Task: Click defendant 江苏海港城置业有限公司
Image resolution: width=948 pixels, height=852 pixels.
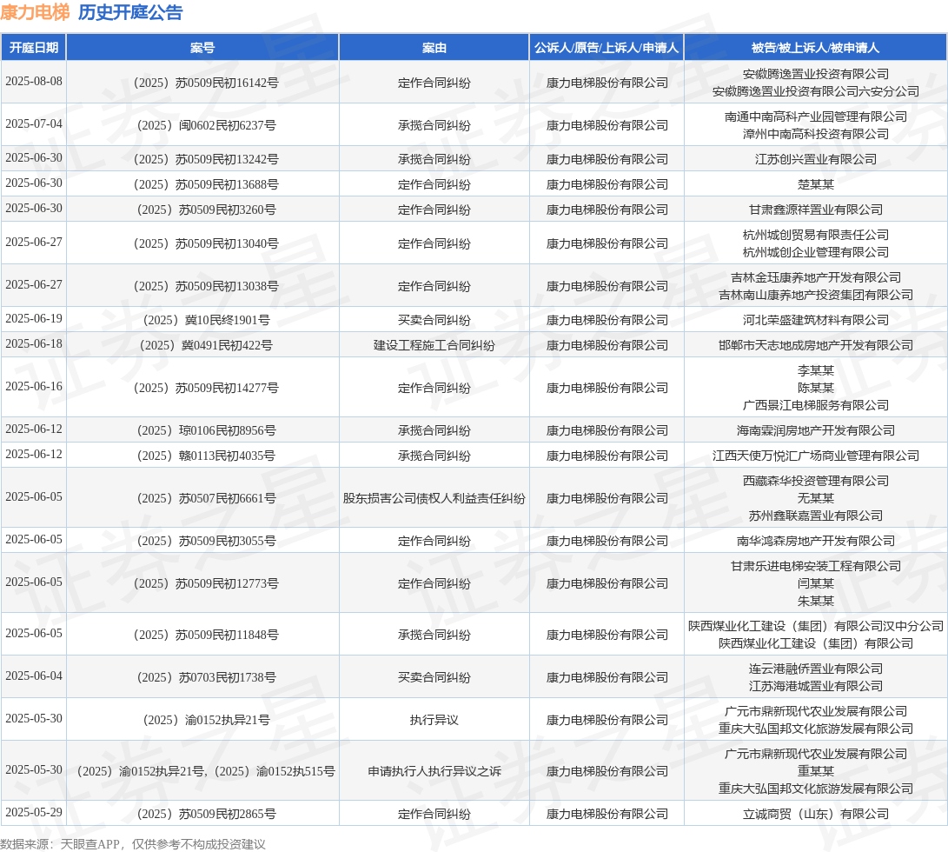Action: (816, 686)
